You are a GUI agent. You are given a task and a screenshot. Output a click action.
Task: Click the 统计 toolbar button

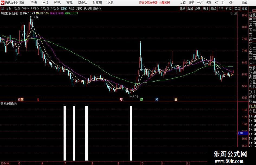(x=205, y=8)
